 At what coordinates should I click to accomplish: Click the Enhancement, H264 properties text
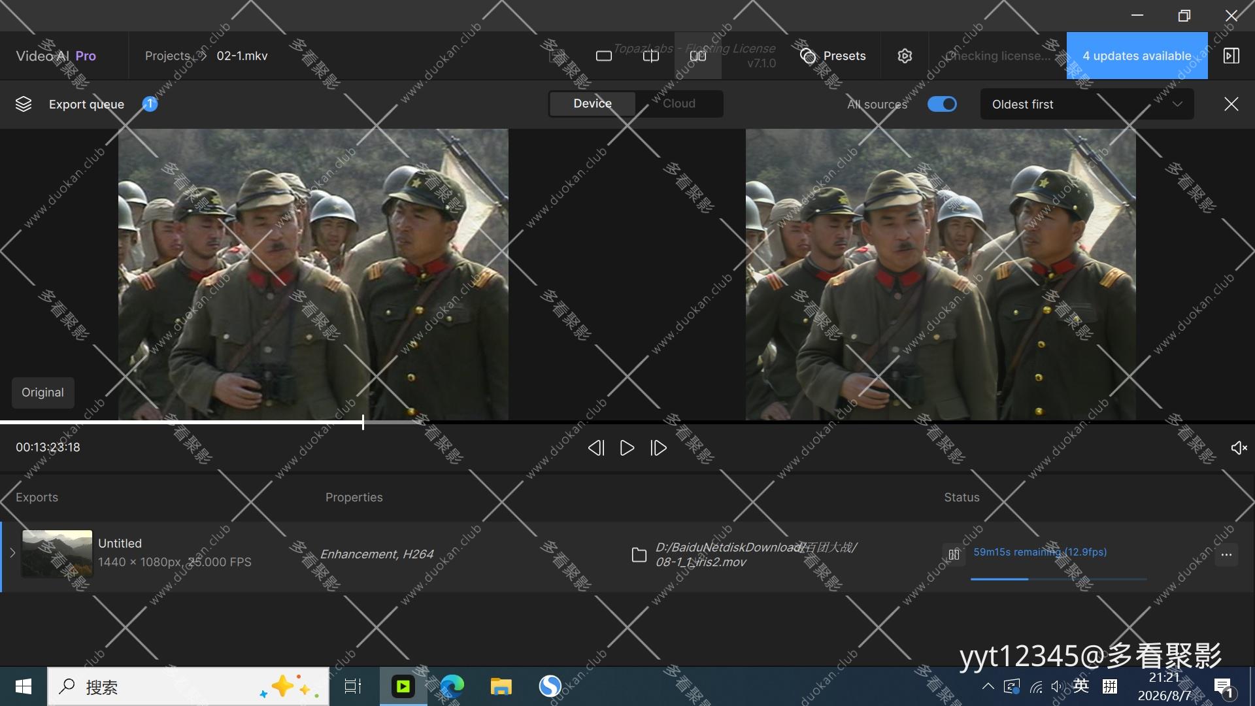pyautogui.click(x=377, y=554)
